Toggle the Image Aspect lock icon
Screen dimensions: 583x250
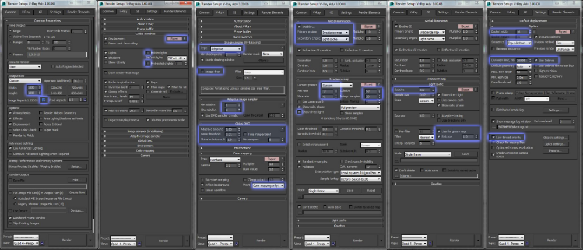(45, 100)
